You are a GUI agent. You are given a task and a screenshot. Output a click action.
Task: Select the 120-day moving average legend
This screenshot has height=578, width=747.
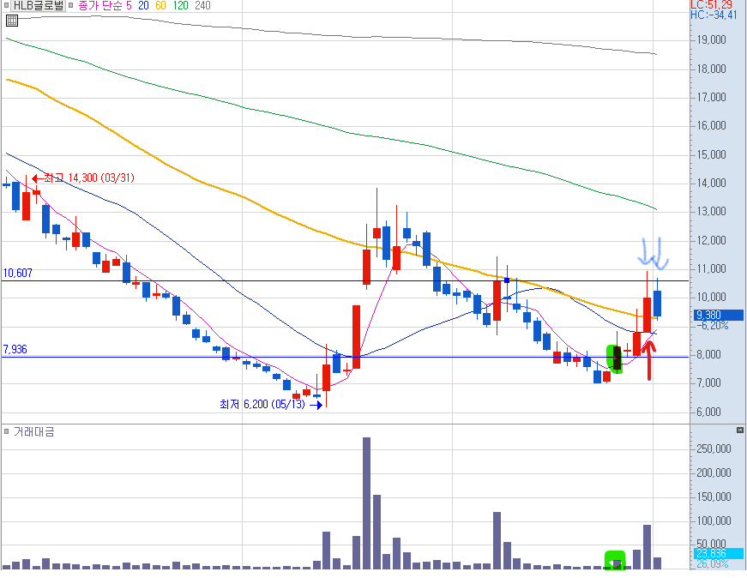pos(181,6)
